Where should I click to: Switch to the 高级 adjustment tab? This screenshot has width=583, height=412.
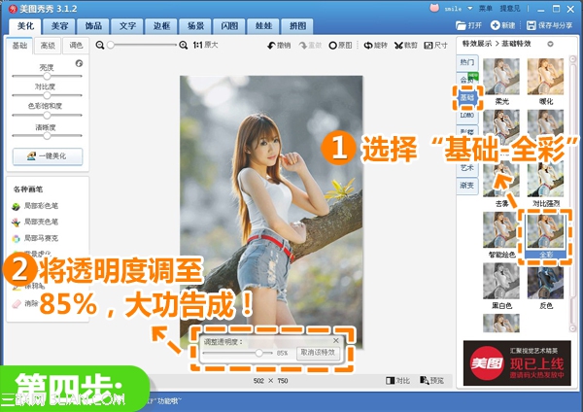48,46
